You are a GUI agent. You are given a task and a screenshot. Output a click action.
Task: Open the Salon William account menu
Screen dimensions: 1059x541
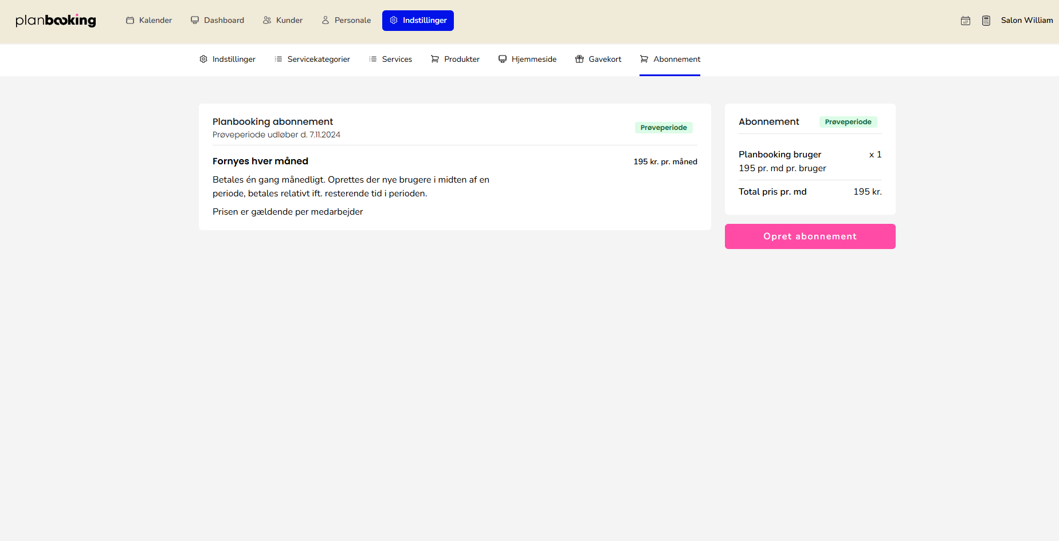point(1026,21)
